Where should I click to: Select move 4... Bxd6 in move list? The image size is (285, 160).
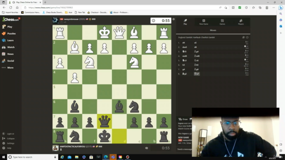(197, 56)
